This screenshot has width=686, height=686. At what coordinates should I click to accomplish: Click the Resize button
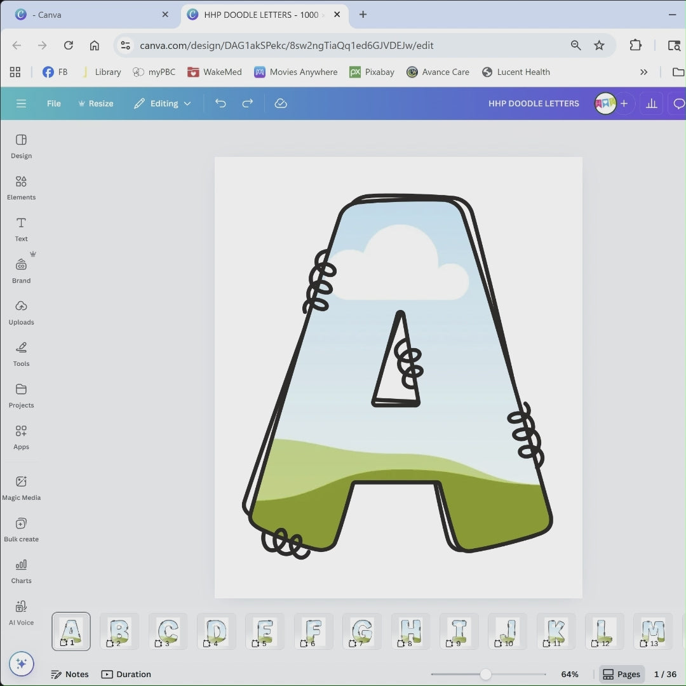[95, 104]
